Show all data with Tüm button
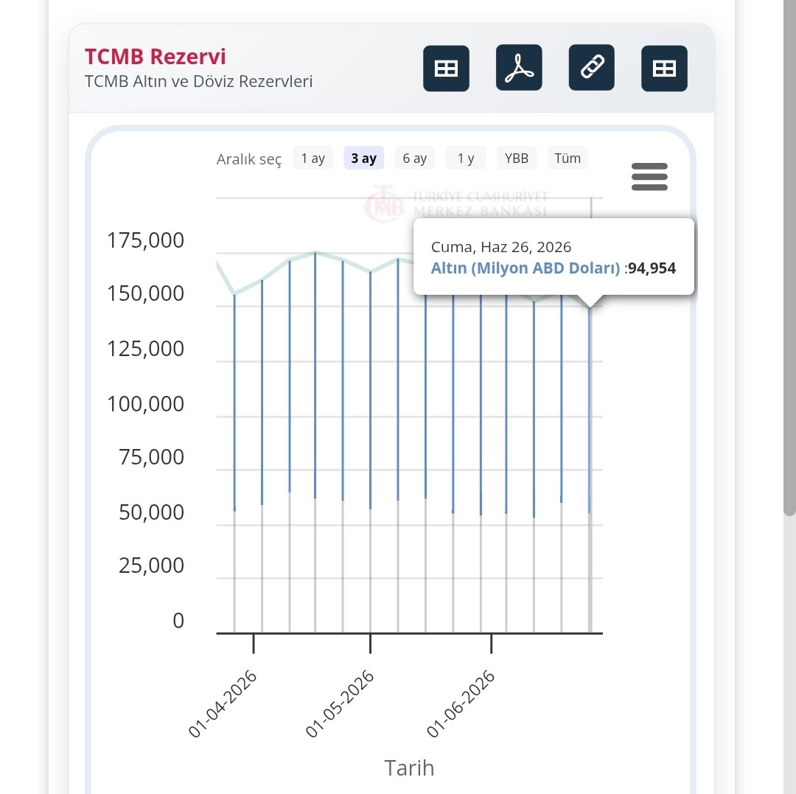Viewport: 796px width, 794px height. coord(568,159)
